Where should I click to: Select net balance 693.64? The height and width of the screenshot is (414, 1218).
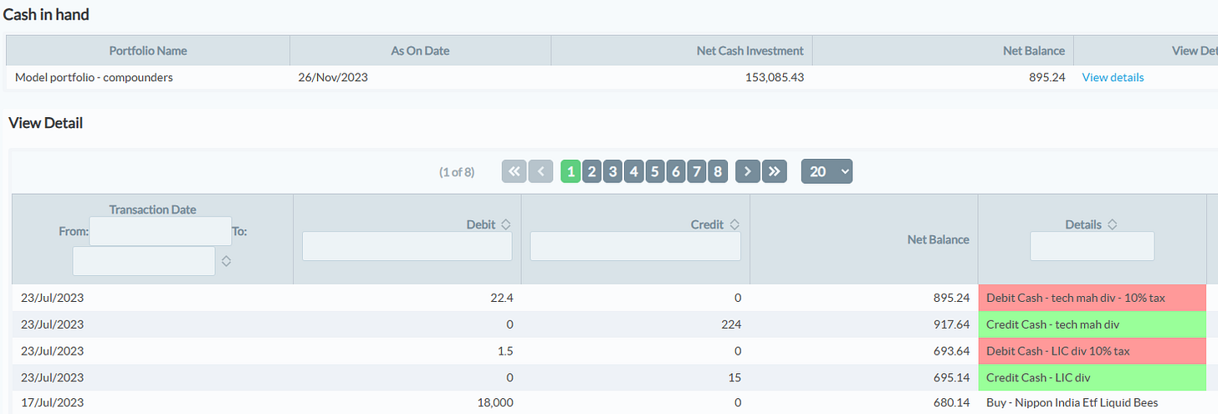952,351
